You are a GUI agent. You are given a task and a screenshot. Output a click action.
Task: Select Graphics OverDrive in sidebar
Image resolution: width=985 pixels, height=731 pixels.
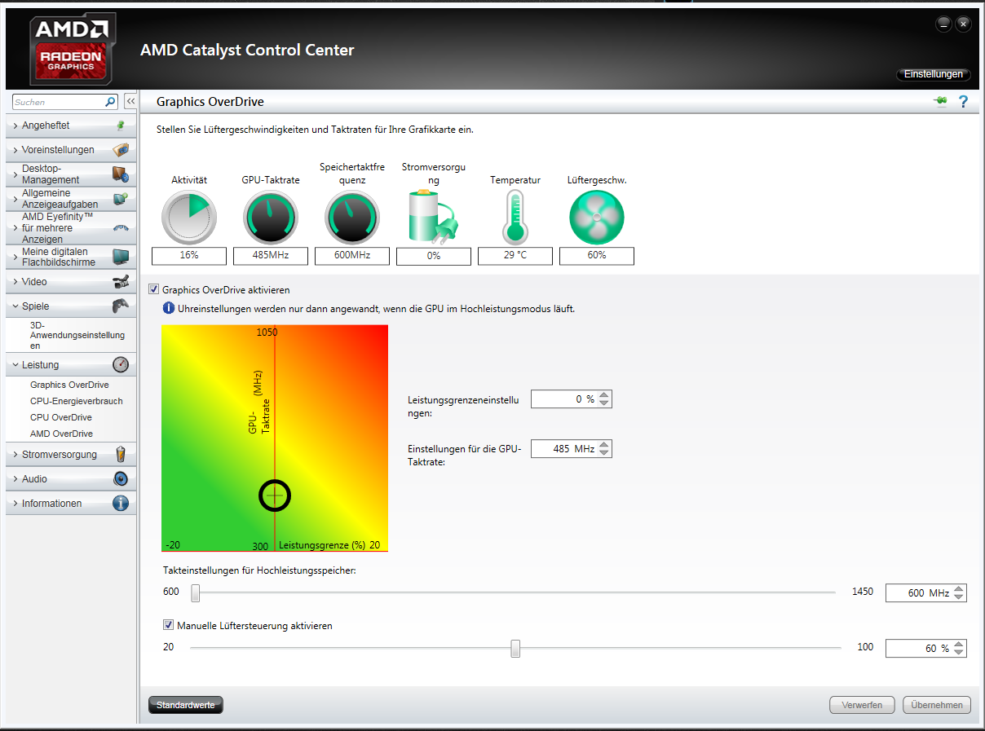tap(69, 385)
